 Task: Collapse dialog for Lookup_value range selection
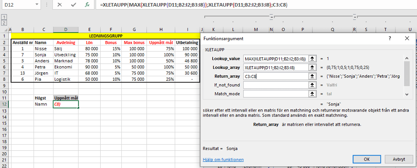313,58
